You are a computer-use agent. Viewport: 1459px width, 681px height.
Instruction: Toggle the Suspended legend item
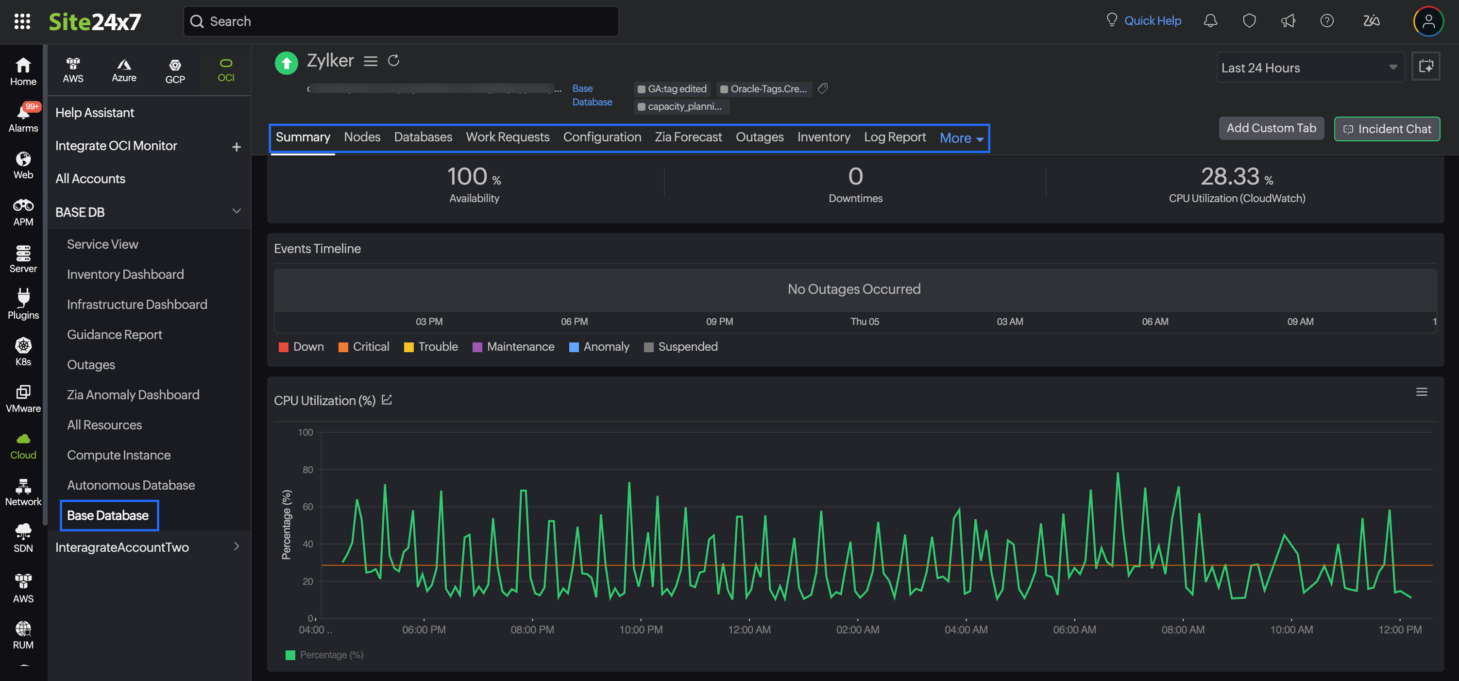[x=681, y=346]
